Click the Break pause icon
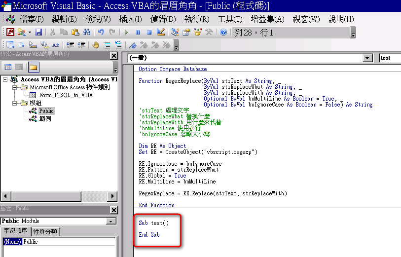The height and width of the screenshot is (257, 401). [138, 33]
